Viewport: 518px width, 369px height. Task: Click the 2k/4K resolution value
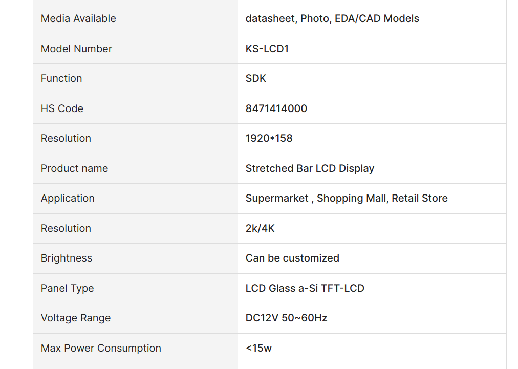pos(260,229)
